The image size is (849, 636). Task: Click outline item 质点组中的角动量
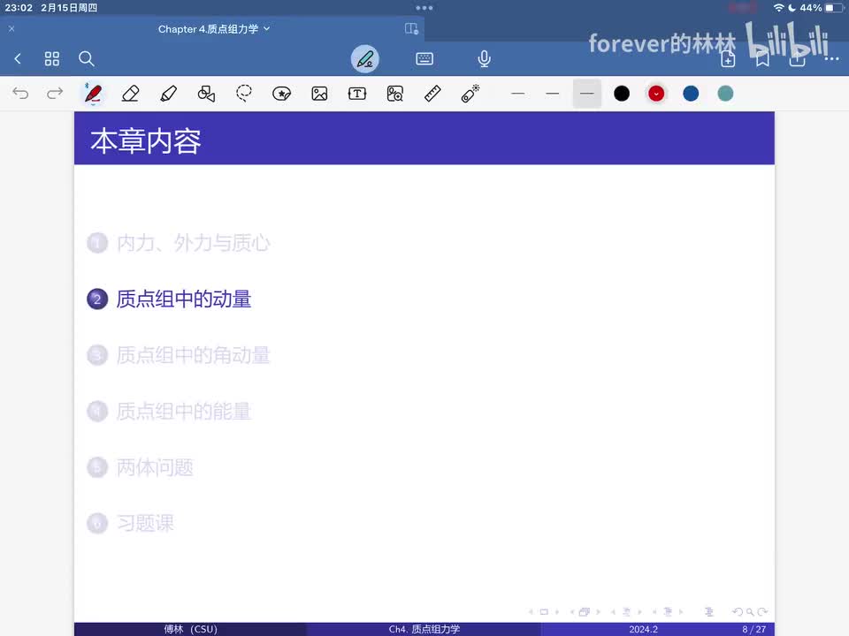194,355
